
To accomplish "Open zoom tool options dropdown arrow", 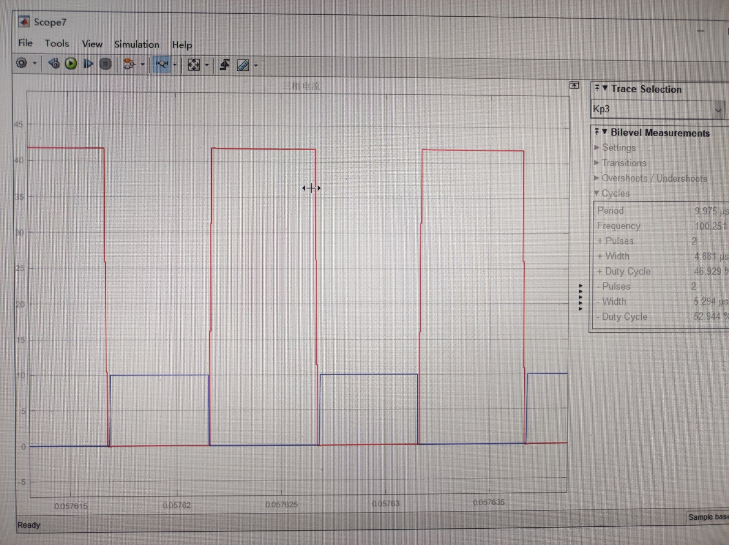I will click(x=175, y=65).
